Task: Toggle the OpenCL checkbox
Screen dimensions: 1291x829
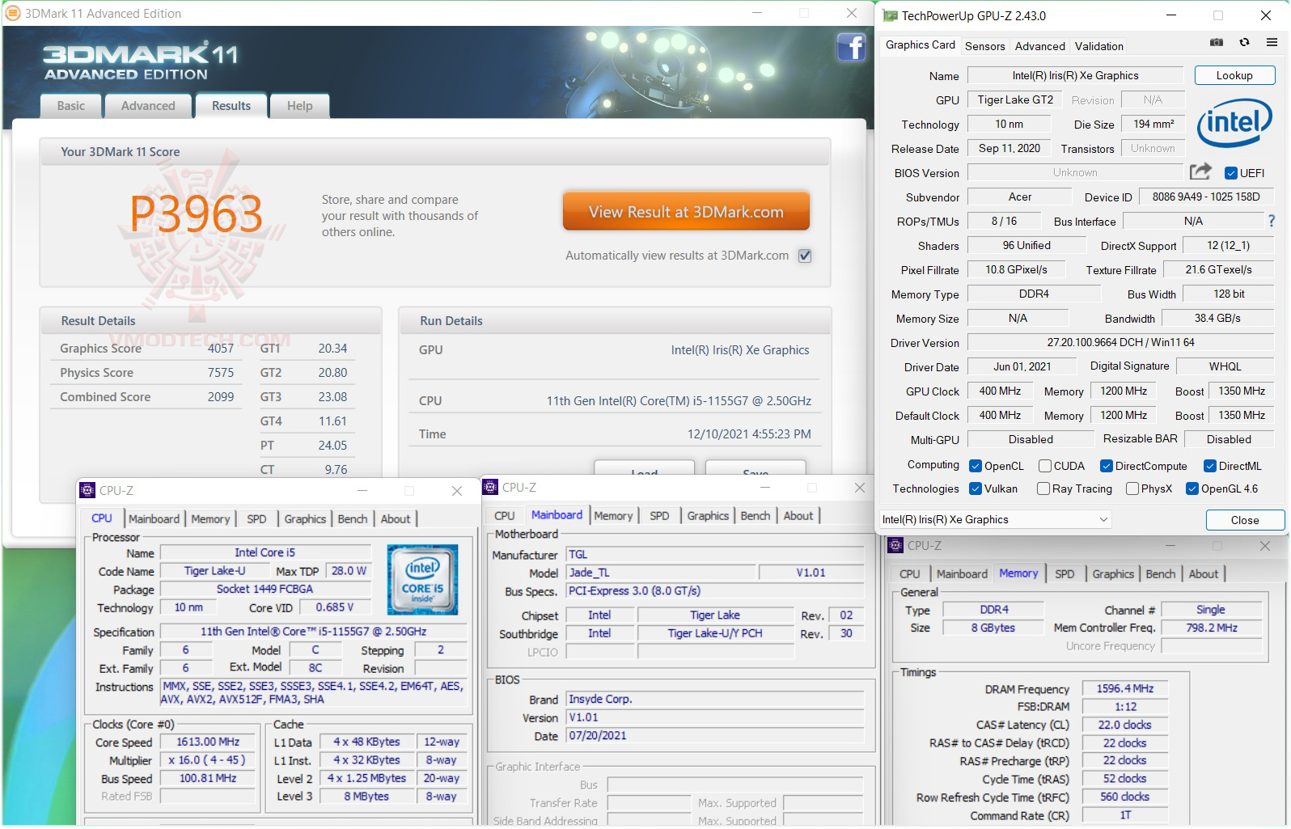Action: (x=976, y=466)
